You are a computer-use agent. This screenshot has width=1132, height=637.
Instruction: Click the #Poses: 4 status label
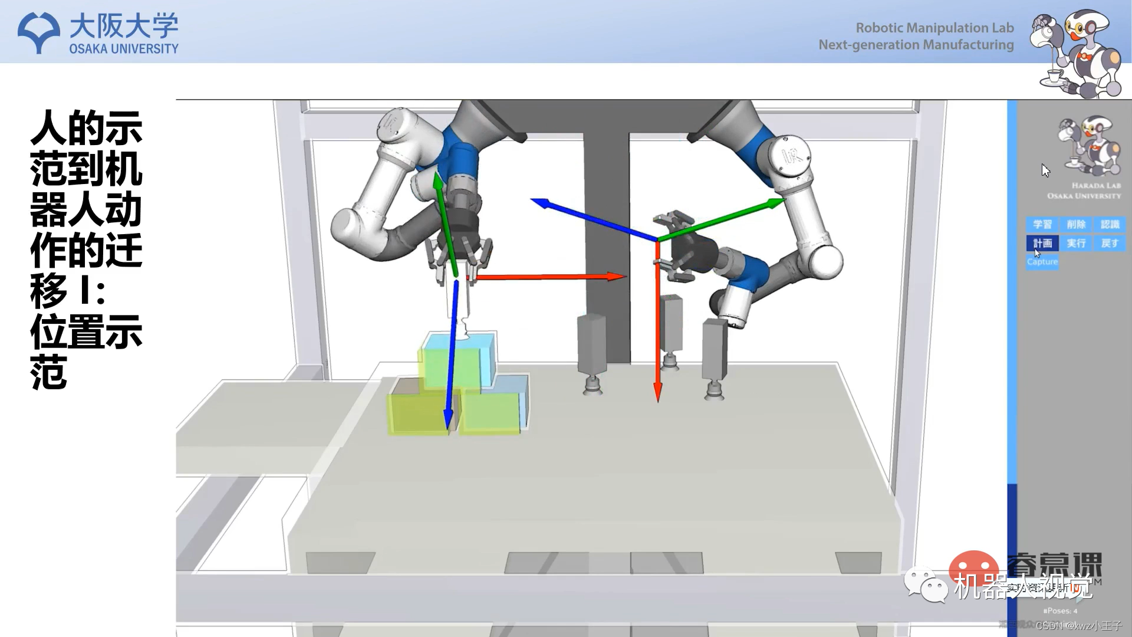[x=1060, y=610]
